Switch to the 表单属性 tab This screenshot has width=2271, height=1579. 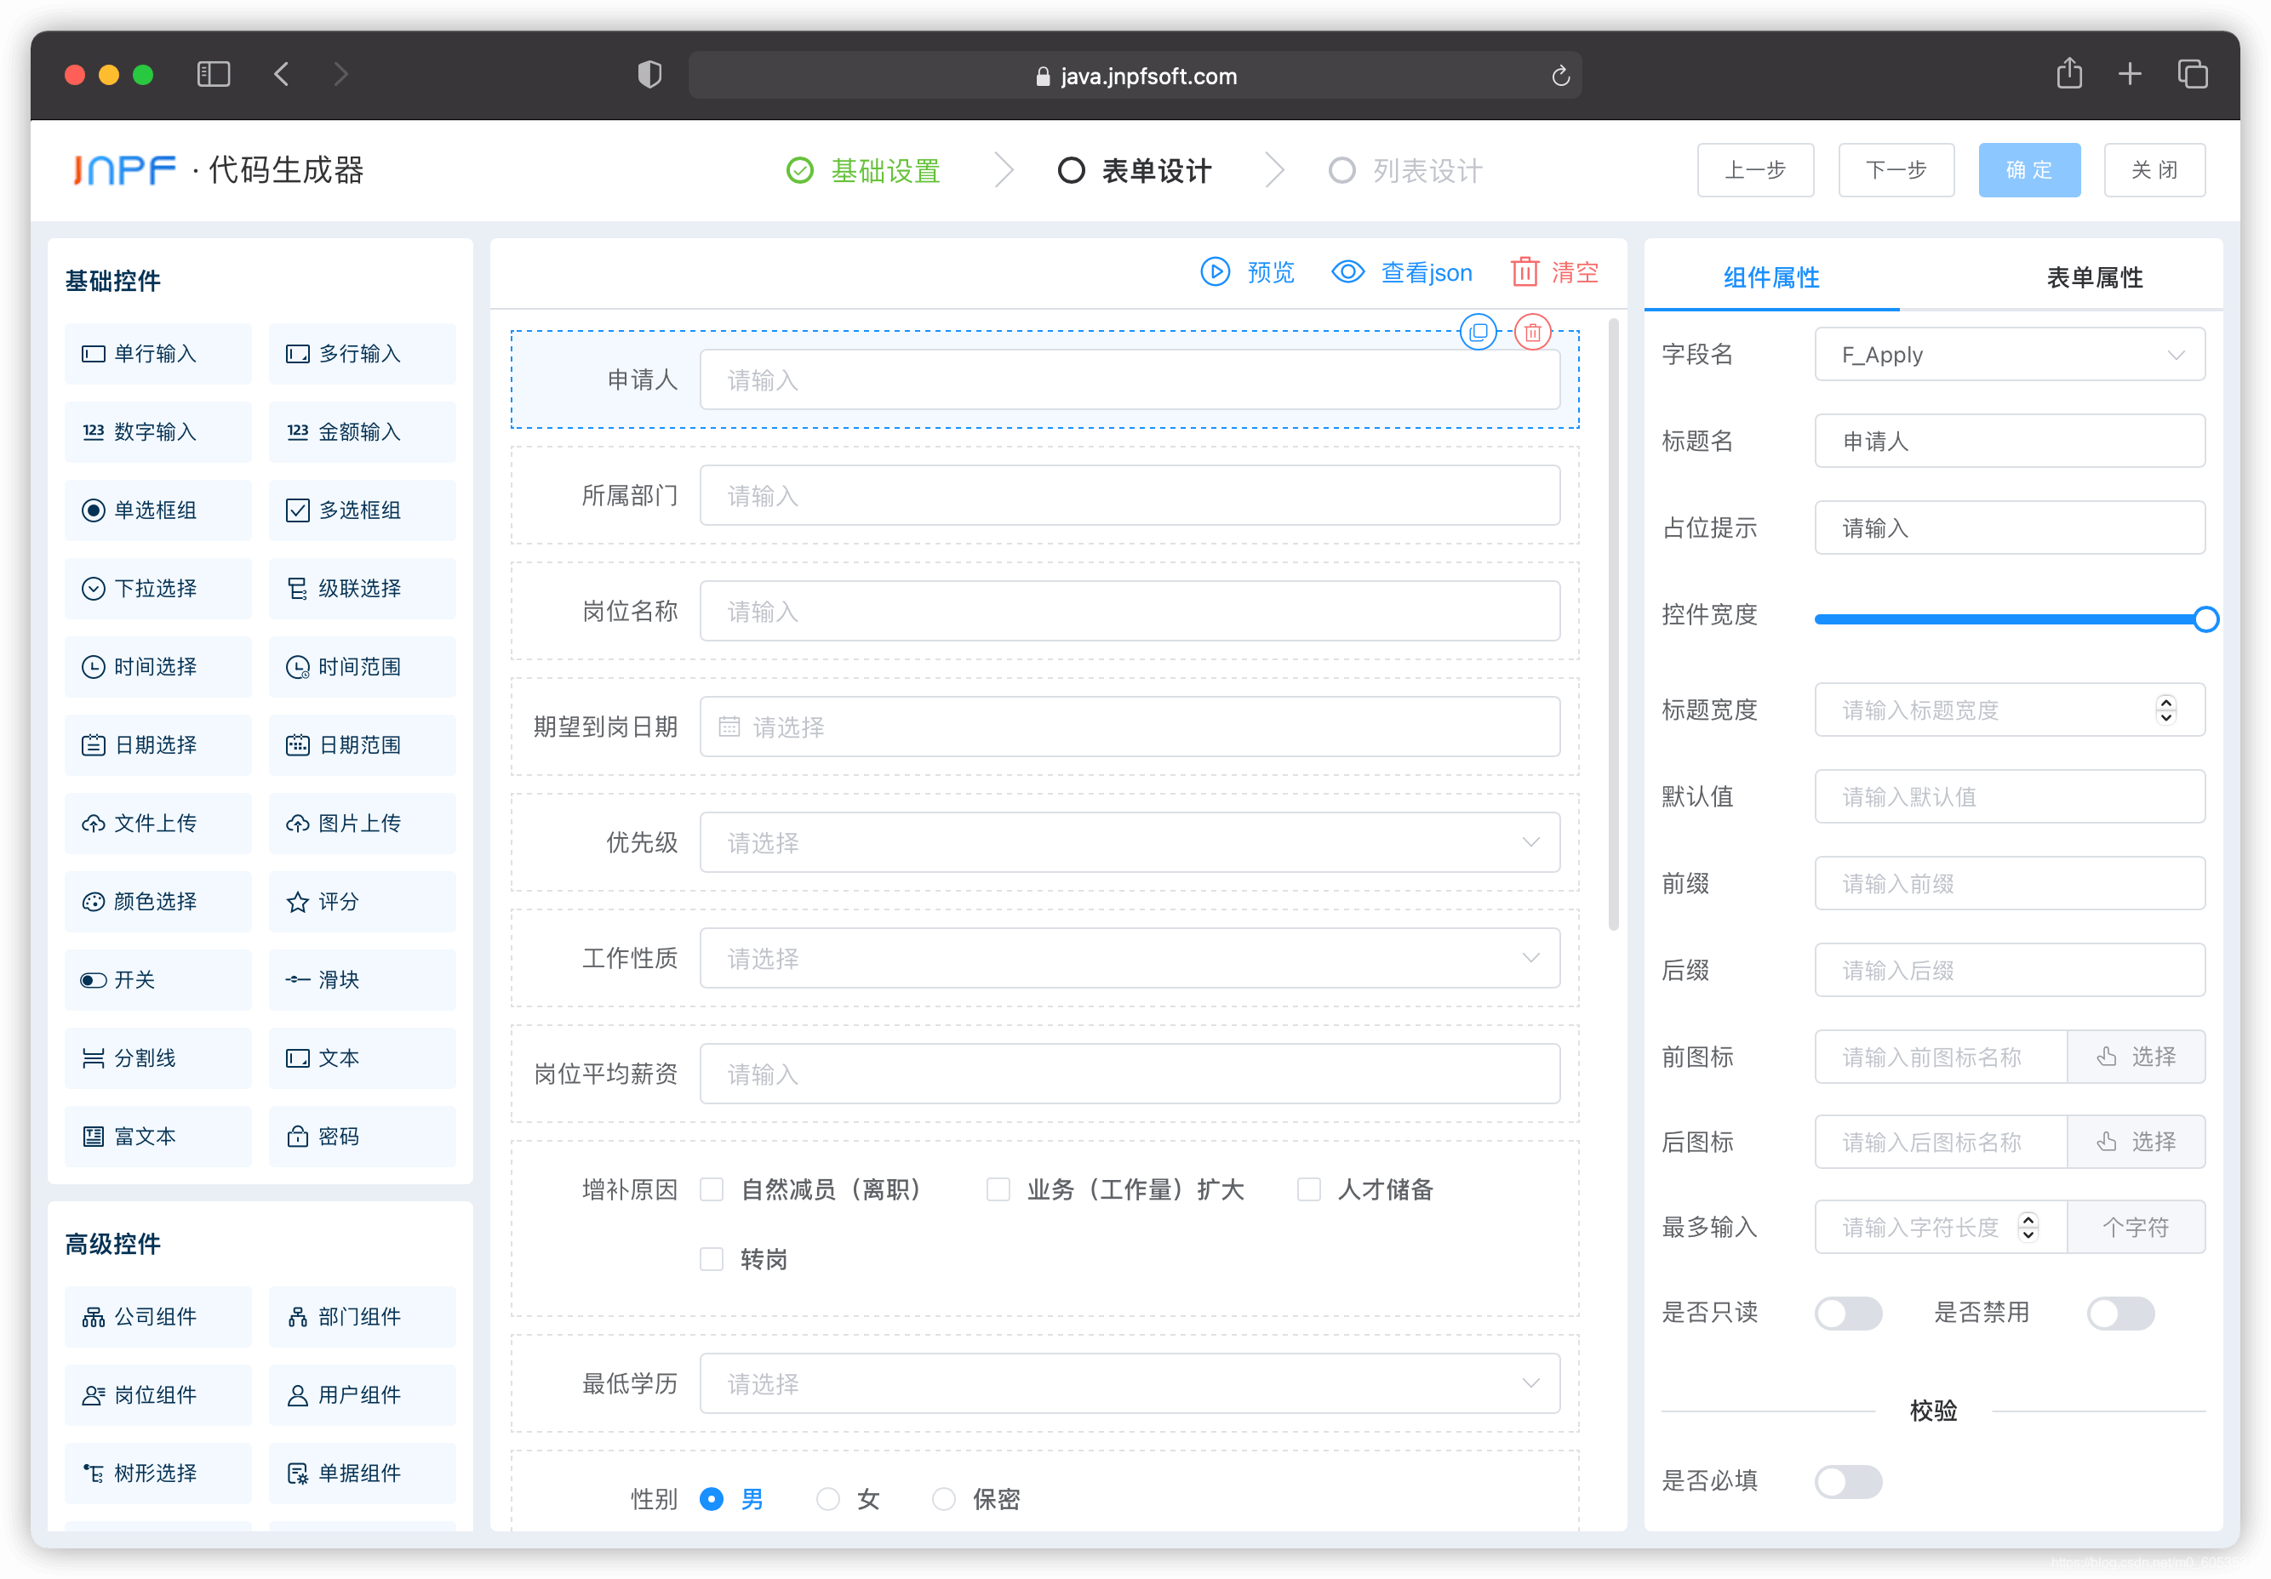[2094, 278]
